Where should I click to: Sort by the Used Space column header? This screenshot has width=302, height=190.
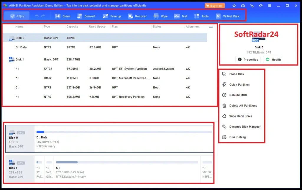97,27
